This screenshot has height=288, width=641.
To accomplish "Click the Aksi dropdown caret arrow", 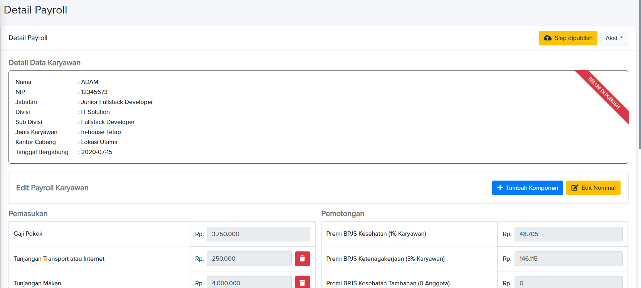I will [622, 38].
